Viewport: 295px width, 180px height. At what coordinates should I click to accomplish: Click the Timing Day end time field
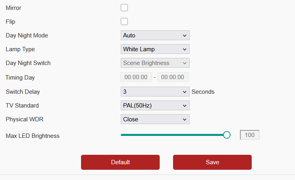(173, 77)
